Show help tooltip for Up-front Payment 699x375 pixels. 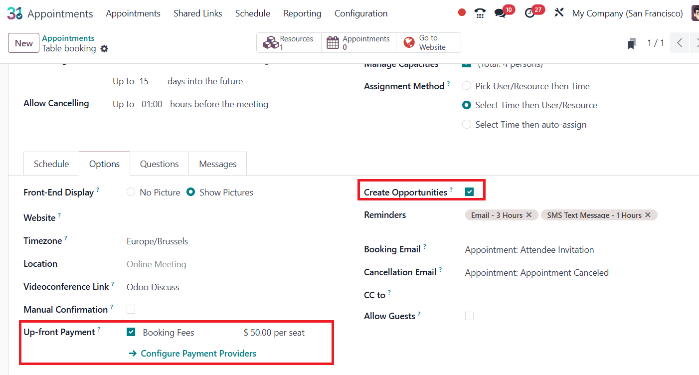pyautogui.click(x=99, y=329)
